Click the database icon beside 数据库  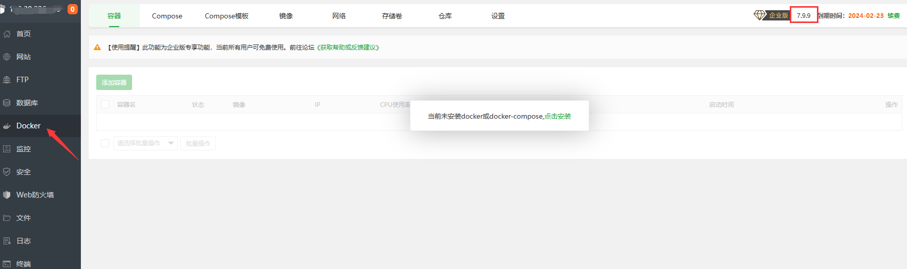[x=7, y=103]
